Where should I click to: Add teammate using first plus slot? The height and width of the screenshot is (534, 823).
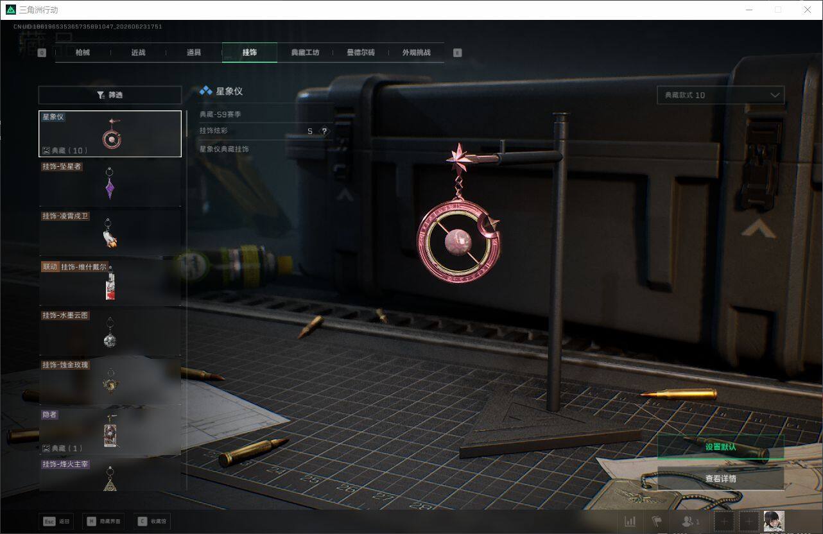tap(724, 521)
